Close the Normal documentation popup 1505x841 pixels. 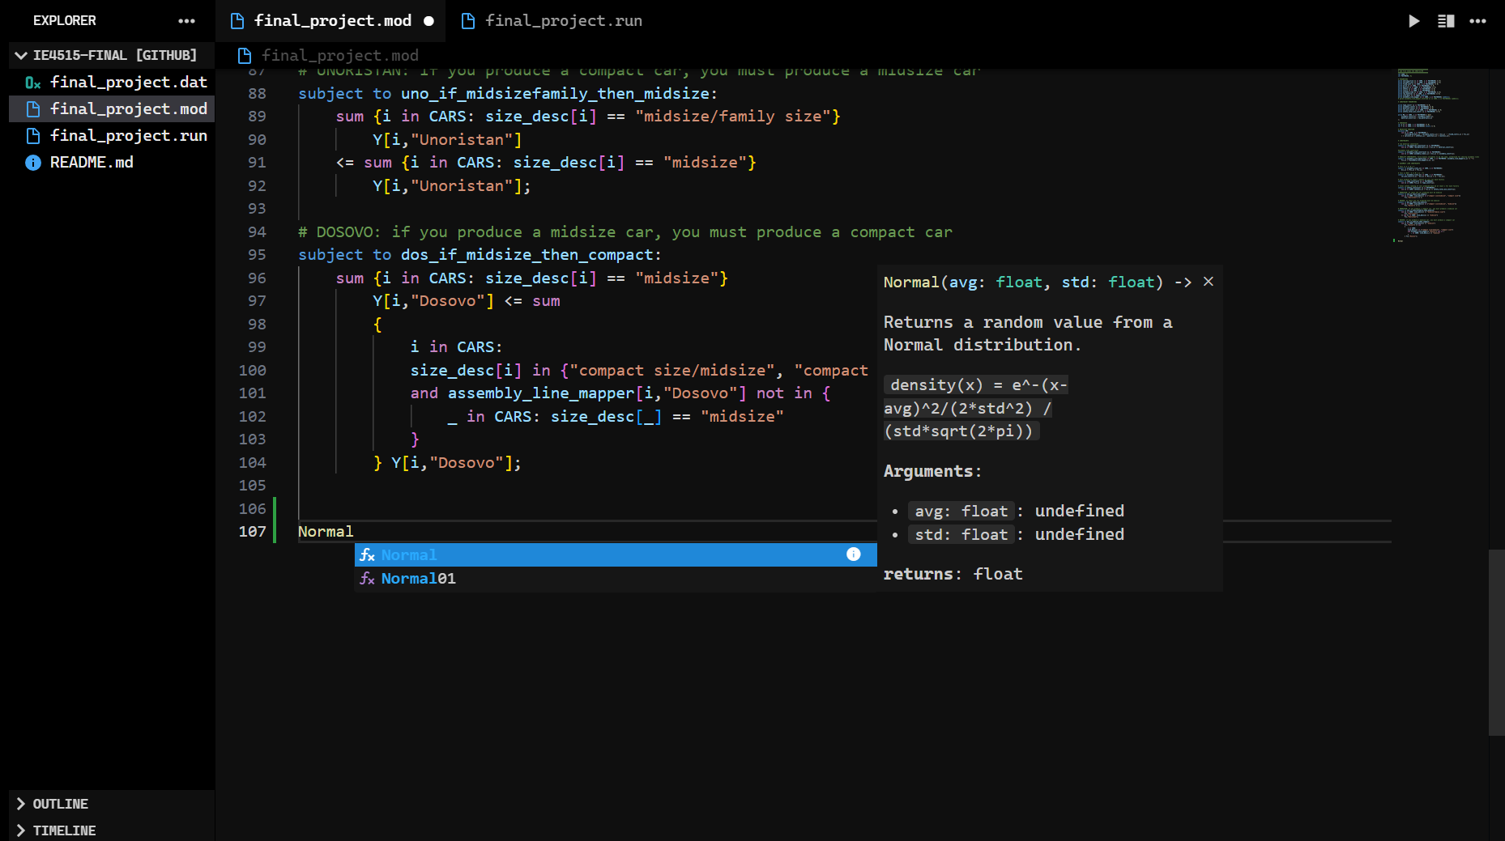pos(1209,282)
